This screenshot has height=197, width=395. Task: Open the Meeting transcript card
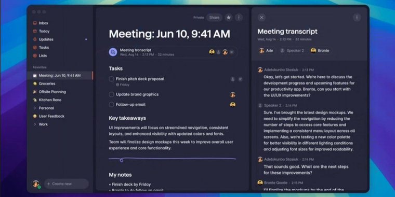click(x=173, y=52)
